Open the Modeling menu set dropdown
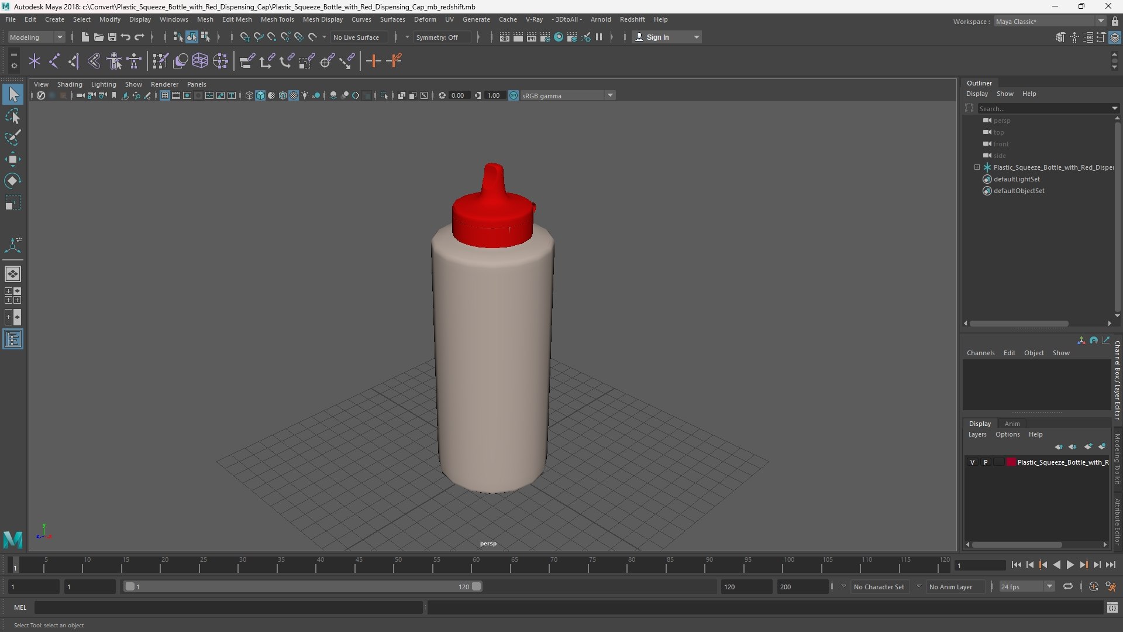The height and width of the screenshot is (632, 1123). 36,37
